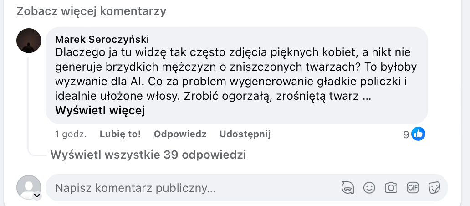Screen dimensions: 470x206
Task: Open Marek Seroczyński's profile picture
Action: 29,40
